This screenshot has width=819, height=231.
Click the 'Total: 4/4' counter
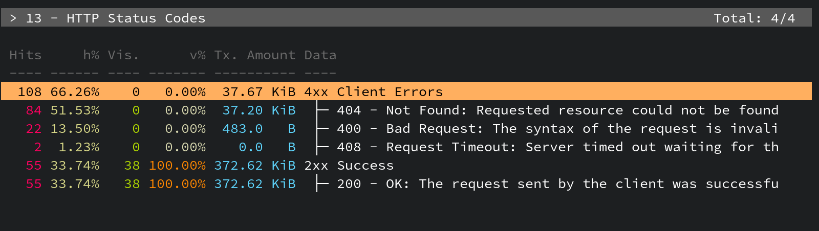(x=754, y=18)
